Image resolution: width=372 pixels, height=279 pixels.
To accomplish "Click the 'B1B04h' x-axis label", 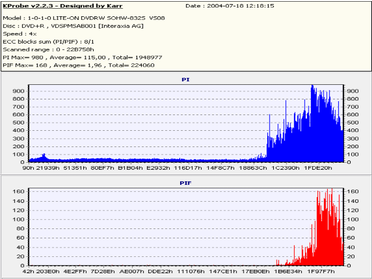I will pos(130,168).
